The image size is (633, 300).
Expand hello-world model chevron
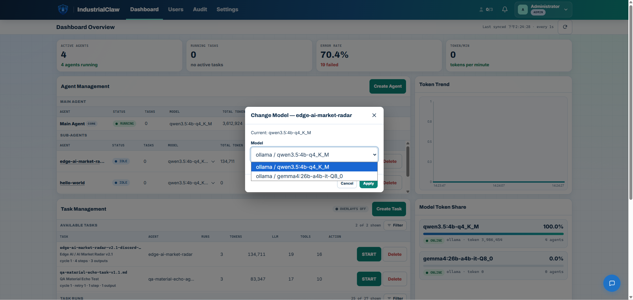213,183
